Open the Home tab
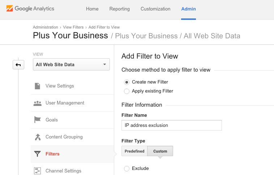Viewport: 274px width, 175px height. coord(92,9)
